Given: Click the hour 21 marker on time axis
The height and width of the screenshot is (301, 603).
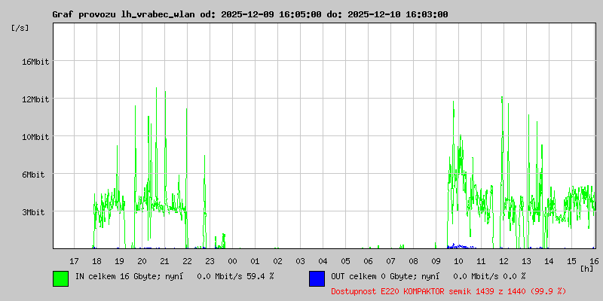Looking at the screenshot, I should click(x=164, y=261).
